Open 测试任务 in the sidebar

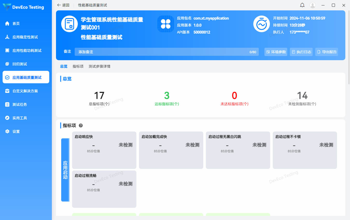point(26,105)
